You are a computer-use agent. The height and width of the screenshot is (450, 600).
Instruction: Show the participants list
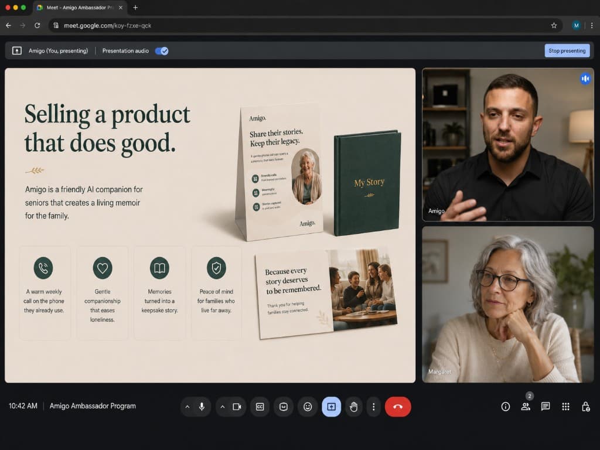tap(526, 407)
